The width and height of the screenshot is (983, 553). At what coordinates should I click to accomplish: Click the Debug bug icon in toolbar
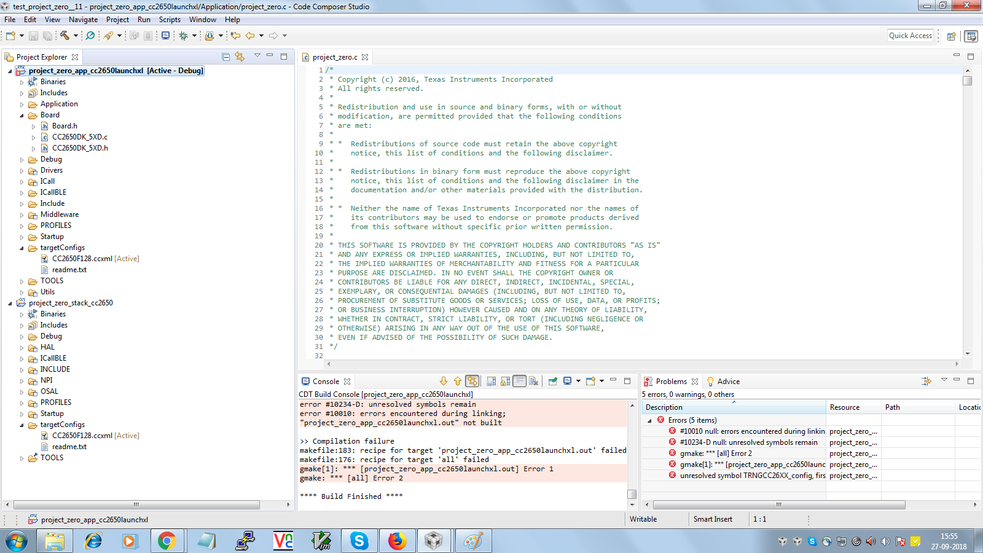183,36
